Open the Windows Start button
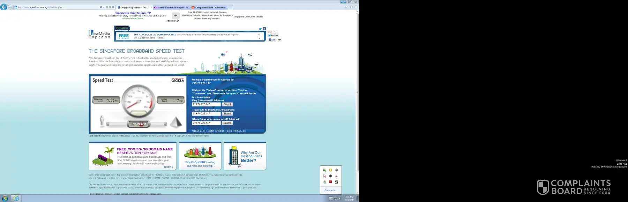 coord(5,199)
